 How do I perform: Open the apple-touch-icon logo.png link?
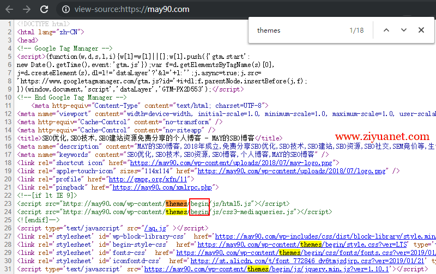point(292,171)
